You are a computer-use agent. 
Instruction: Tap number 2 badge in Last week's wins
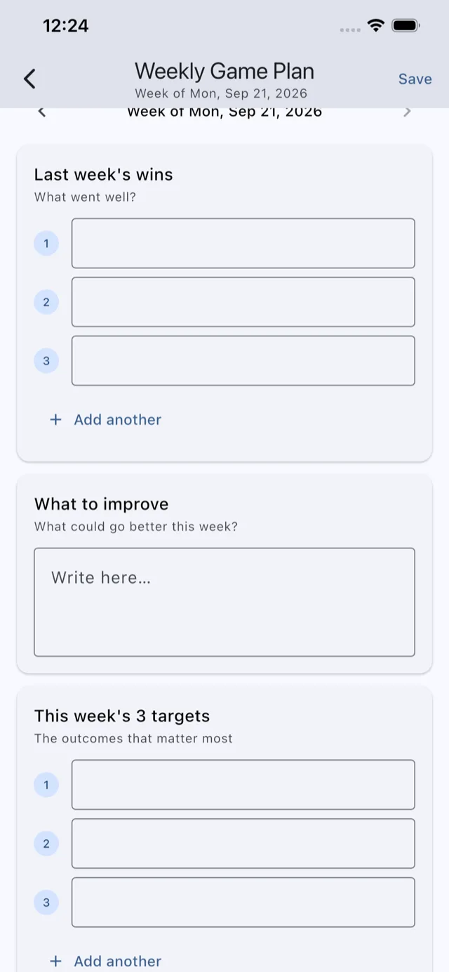pos(46,302)
